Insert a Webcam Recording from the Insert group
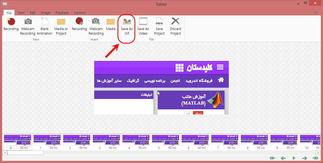 coord(96,26)
